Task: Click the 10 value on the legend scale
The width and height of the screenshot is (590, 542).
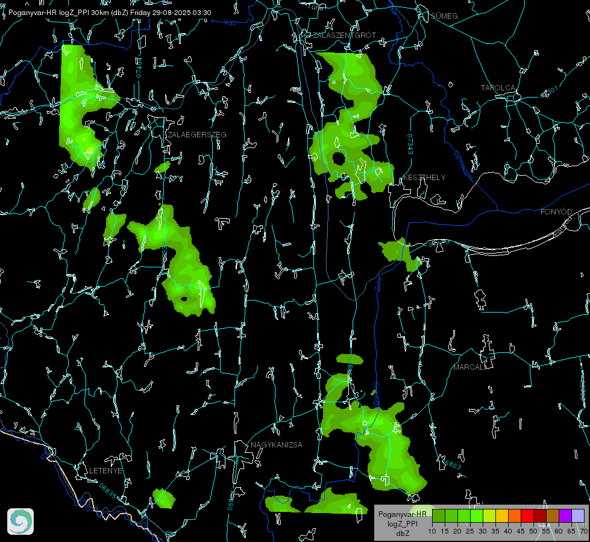Action: coord(432,532)
